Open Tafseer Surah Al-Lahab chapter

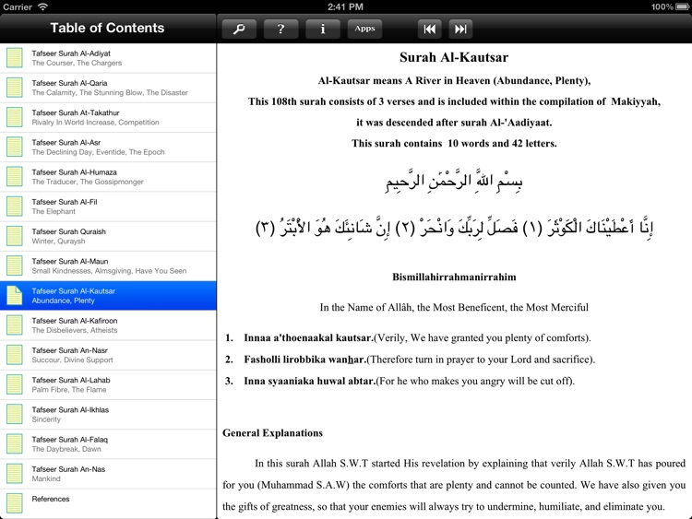(108, 384)
